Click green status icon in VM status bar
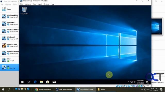 point(139,86)
